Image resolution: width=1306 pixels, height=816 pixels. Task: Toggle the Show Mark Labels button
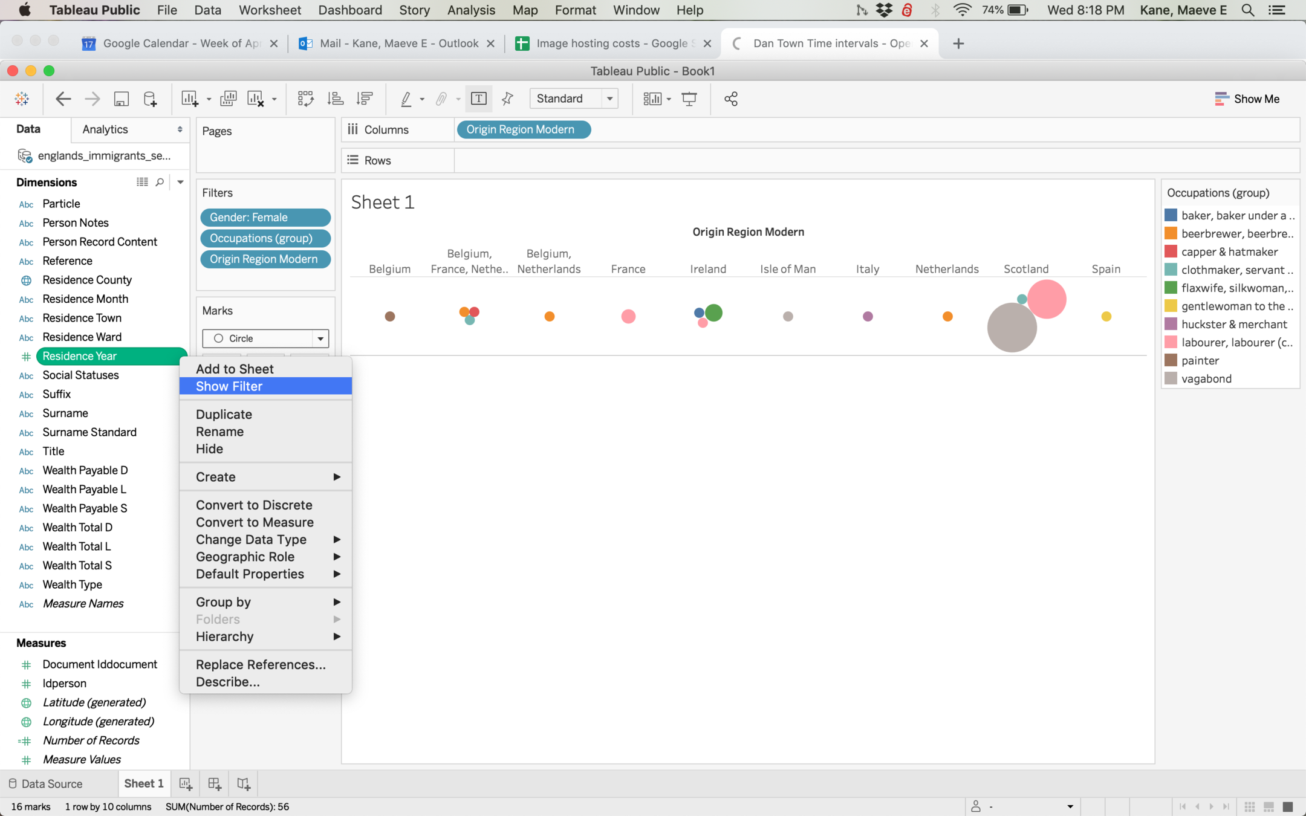pyautogui.click(x=478, y=99)
